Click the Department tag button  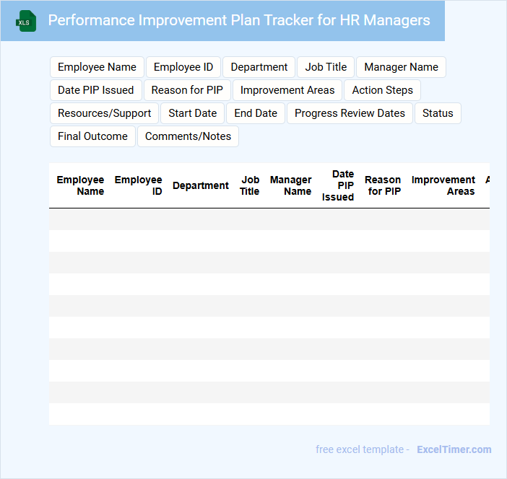point(259,67)
